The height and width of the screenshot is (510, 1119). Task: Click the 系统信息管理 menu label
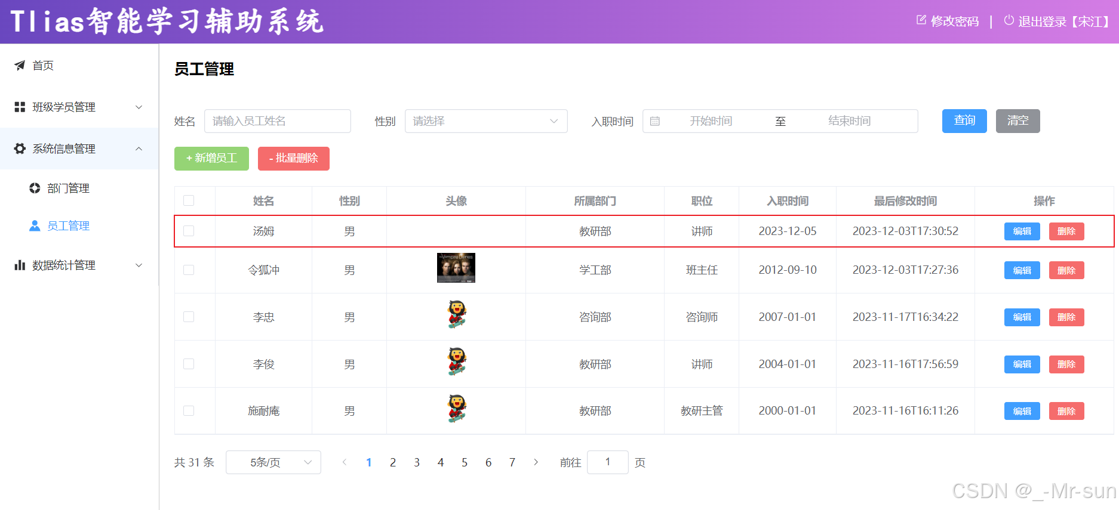pyautogui.click(x=64, y=149)
